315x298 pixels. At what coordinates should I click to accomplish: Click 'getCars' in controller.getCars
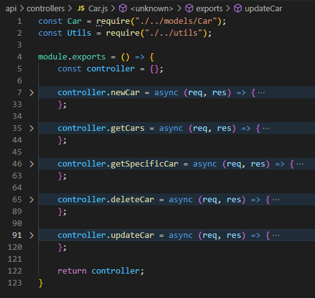click(x=127, y=128)
